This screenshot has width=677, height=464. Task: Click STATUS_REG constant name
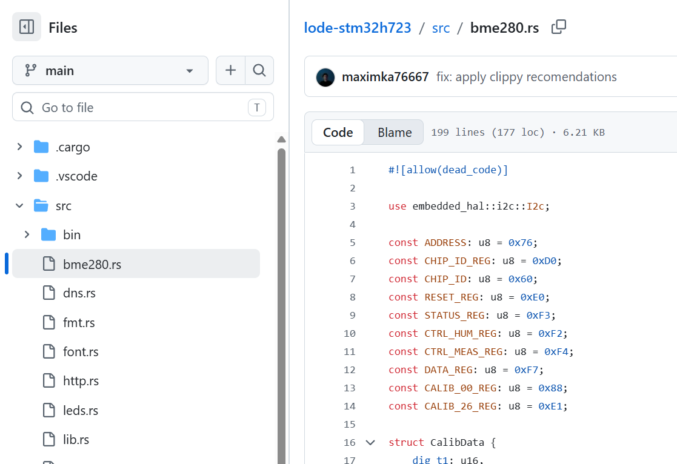coord(454,315)
